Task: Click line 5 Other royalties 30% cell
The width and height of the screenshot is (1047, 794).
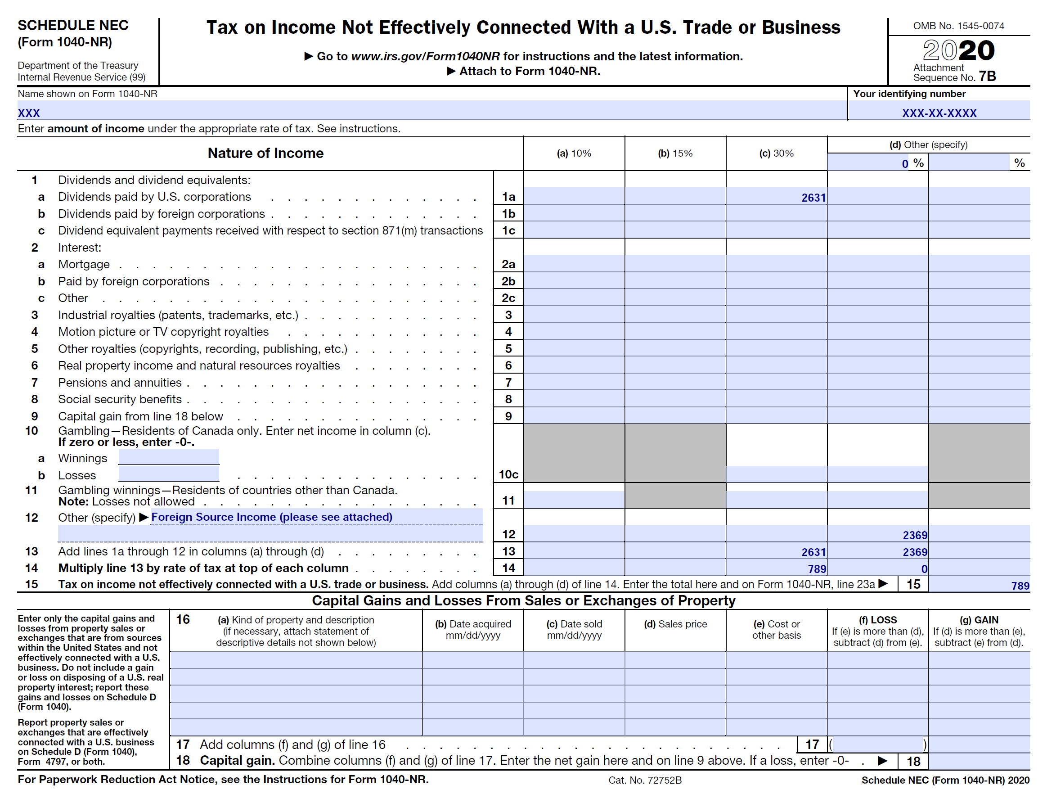Action: 777,348
